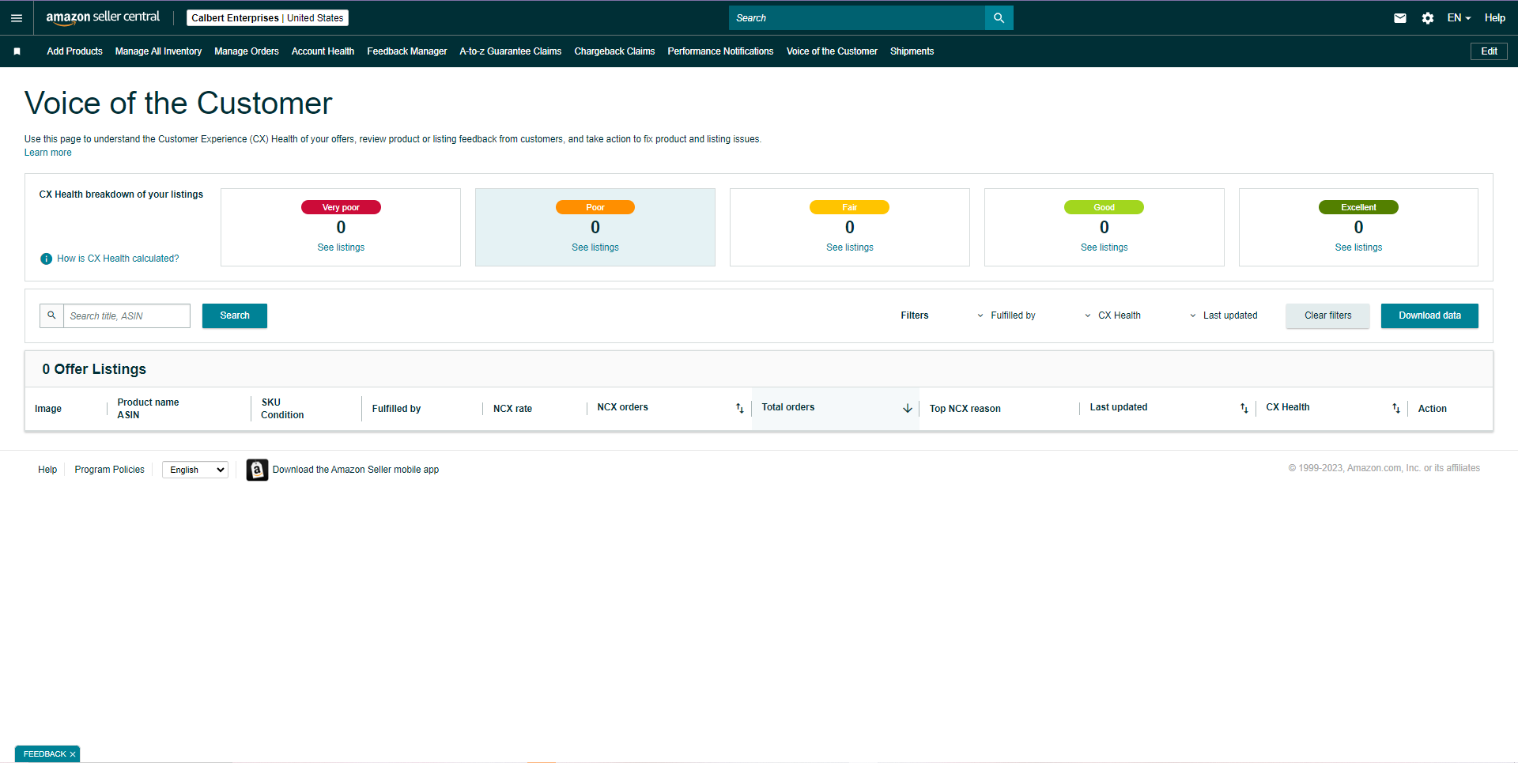The width and height of the screenshot is (1518, 763).
Task: Open Add Products menu item
Action: (x=74, y=51)
